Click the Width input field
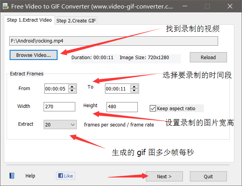This screenshot has width=242, height=186. (59, 107)
